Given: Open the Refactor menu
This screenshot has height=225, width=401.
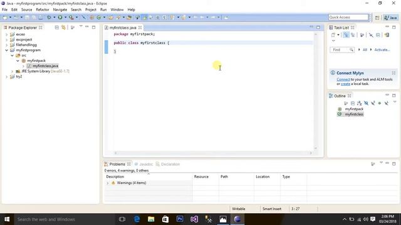Looking at the screenshot, I should (43, 10).
